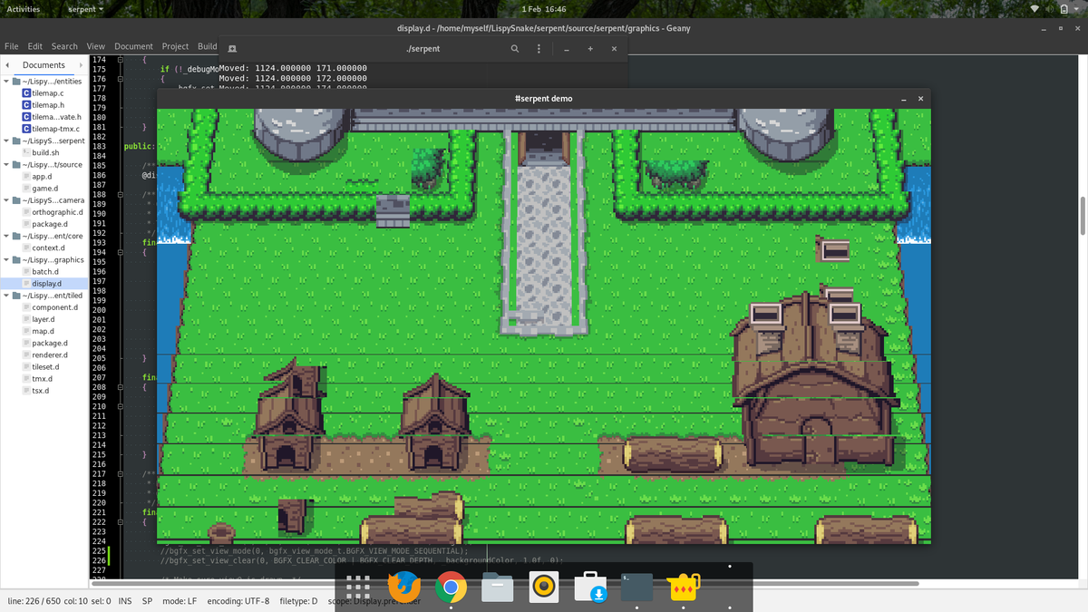Collapse the ~/Lispy...t/source folder
The height and width of the screenshot is (612, 1088).
(x=7, y=165)
